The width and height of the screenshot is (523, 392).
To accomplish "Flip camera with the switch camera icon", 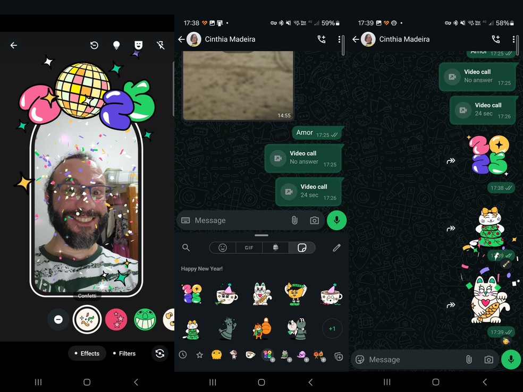I will click(160, 353).
